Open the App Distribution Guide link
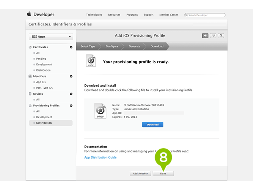This screenshot has height=190, width=253. click(x=100, y=157)
